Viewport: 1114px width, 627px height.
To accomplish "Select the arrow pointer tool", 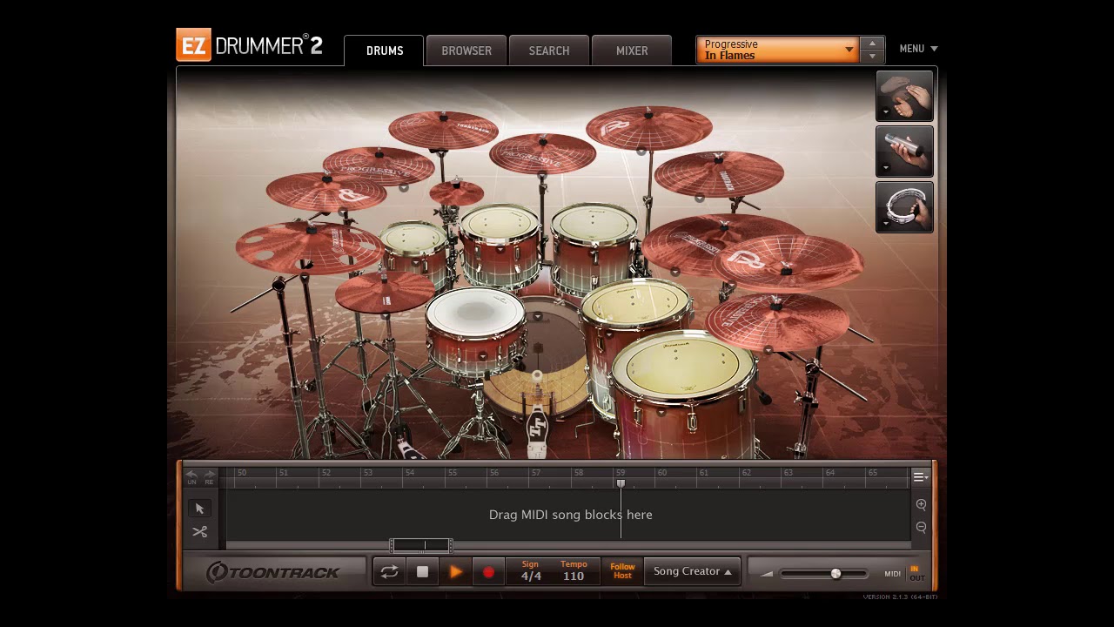I will [200, 509].
